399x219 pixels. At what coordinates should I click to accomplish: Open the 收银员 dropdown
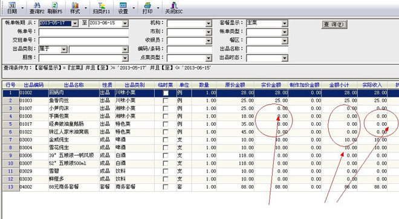point(209,41)
